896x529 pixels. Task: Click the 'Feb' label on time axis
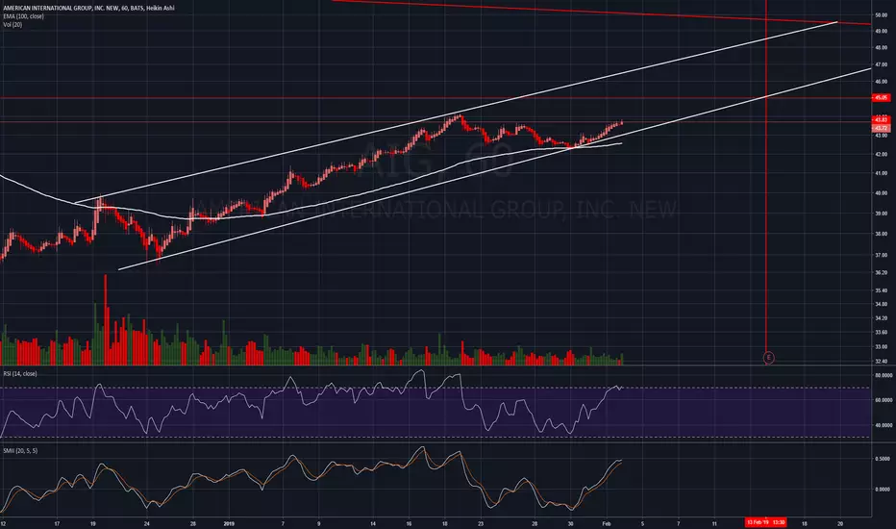pos(607,523)
